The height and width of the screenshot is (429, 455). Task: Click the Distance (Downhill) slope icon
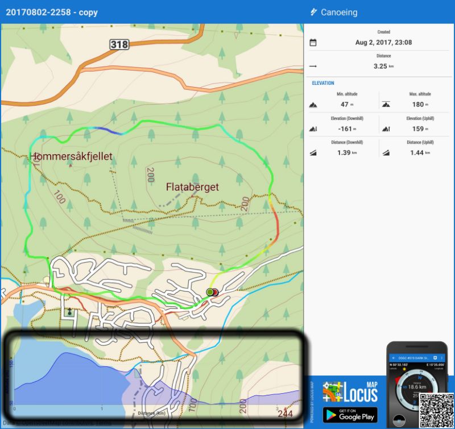pyautogui.click(x=313, y=153)
